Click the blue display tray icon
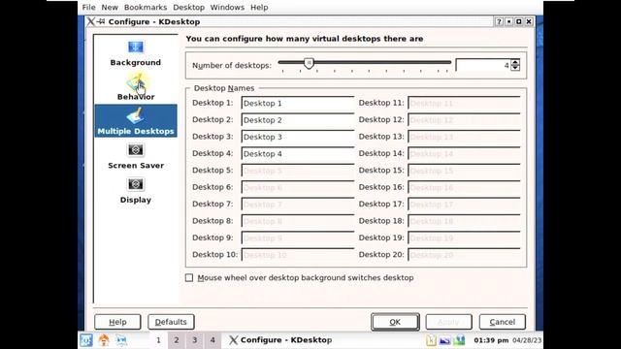This screenshot has height=349, width=621. point(444,340)
